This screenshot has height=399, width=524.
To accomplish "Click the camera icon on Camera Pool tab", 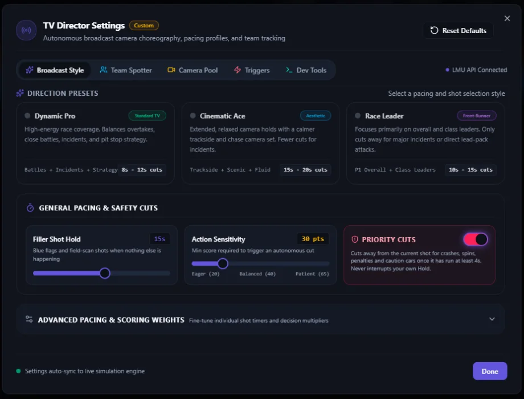I will pos(171,70).
